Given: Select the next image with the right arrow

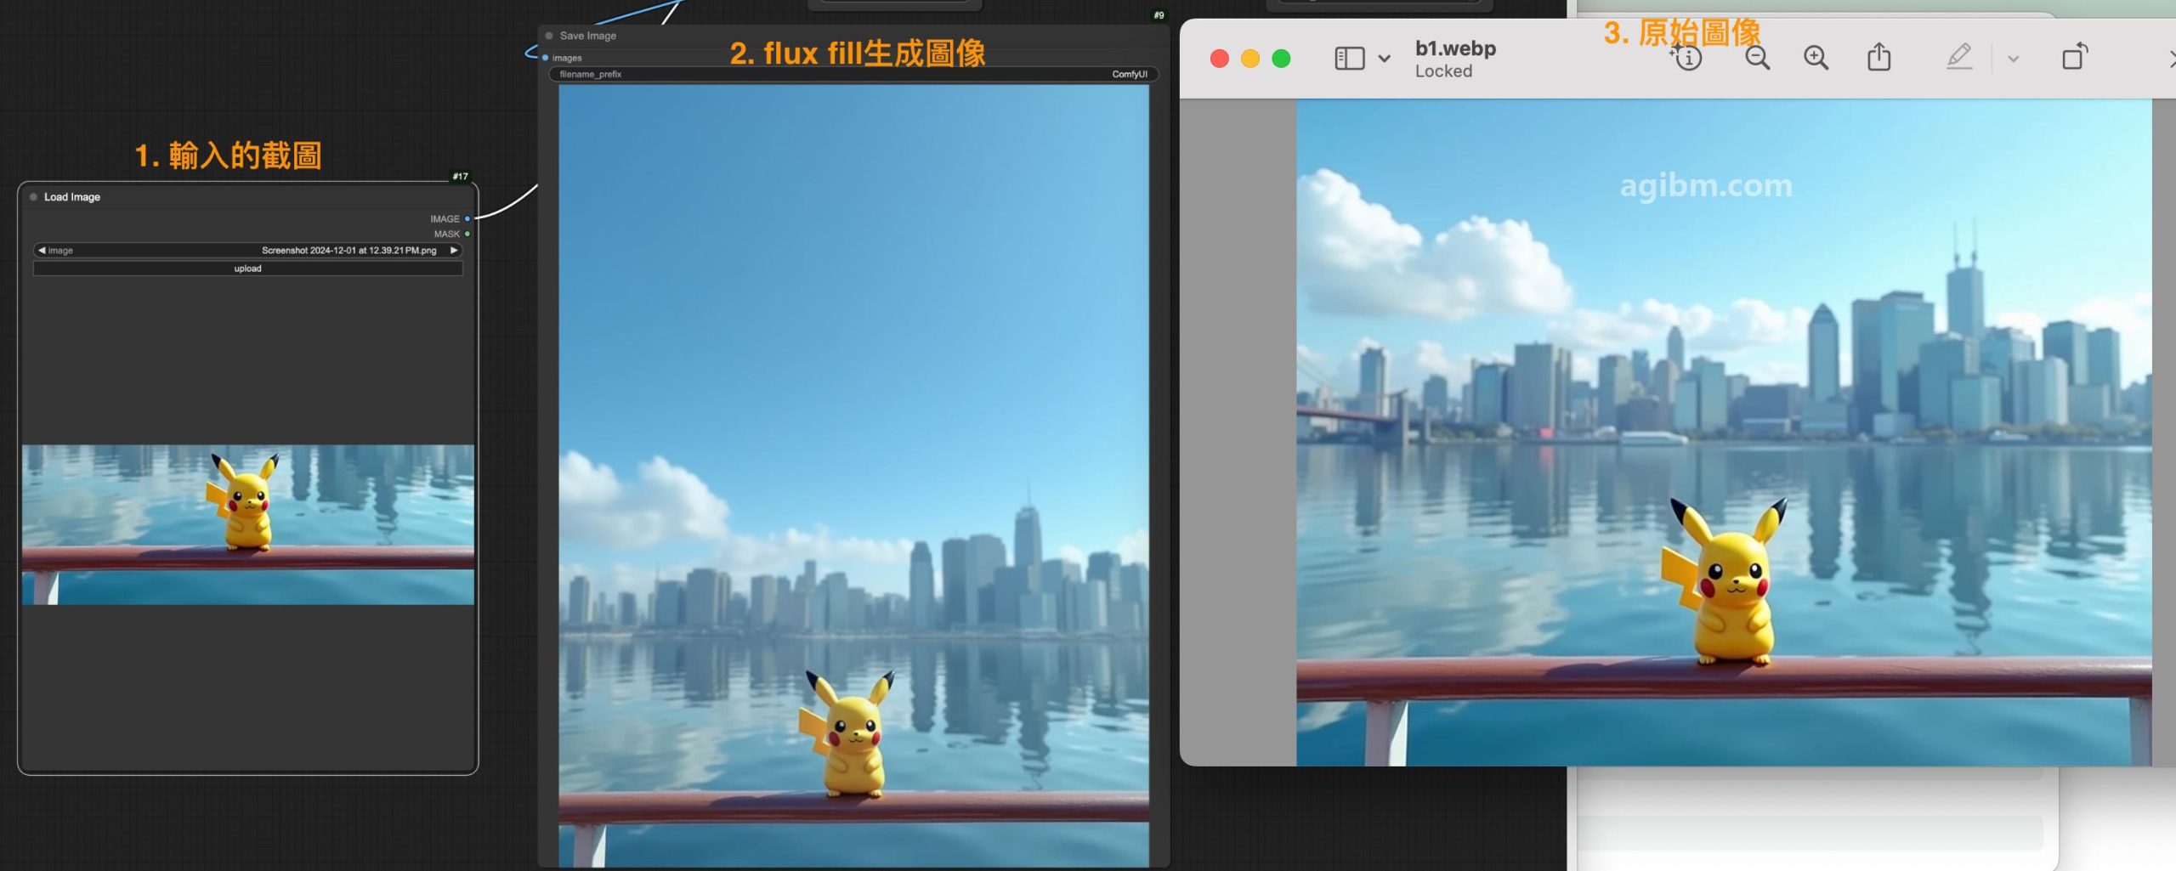Looking at the screenshot, I should (x=454, y=250).
